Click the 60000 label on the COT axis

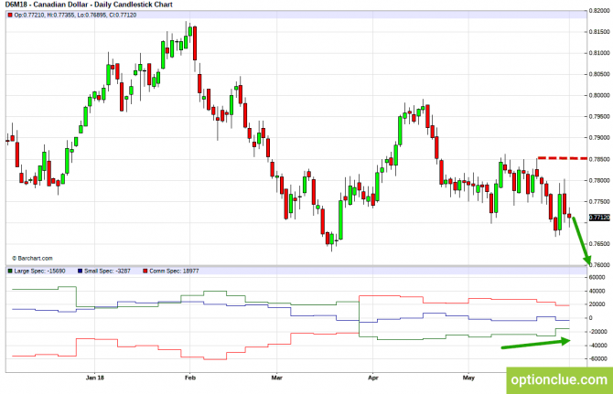[597, 278]
